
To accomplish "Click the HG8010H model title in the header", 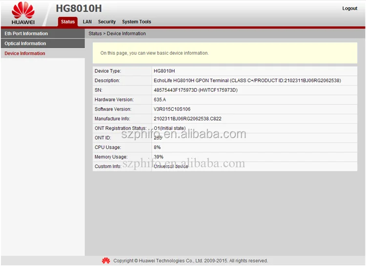I will [x=79, y=9].
